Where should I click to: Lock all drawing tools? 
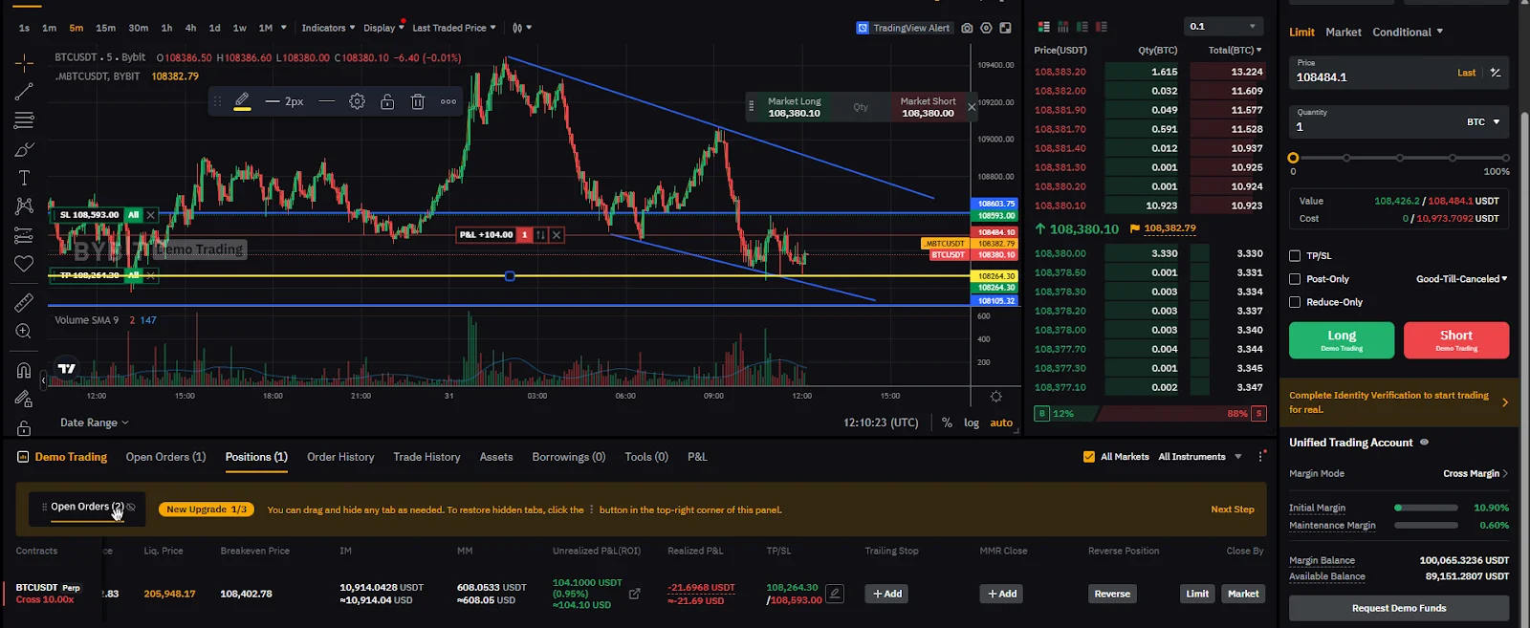click(24, 427)
